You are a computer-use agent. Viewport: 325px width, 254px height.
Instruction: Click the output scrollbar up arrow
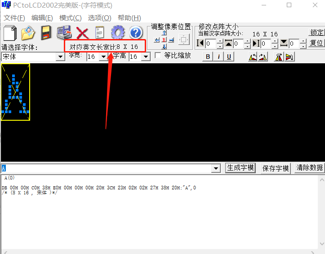pos(322,180)
